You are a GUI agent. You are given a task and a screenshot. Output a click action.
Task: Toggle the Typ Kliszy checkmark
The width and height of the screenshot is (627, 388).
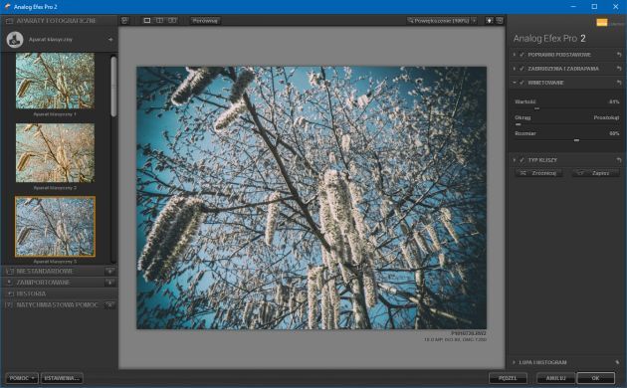point(522,160)
